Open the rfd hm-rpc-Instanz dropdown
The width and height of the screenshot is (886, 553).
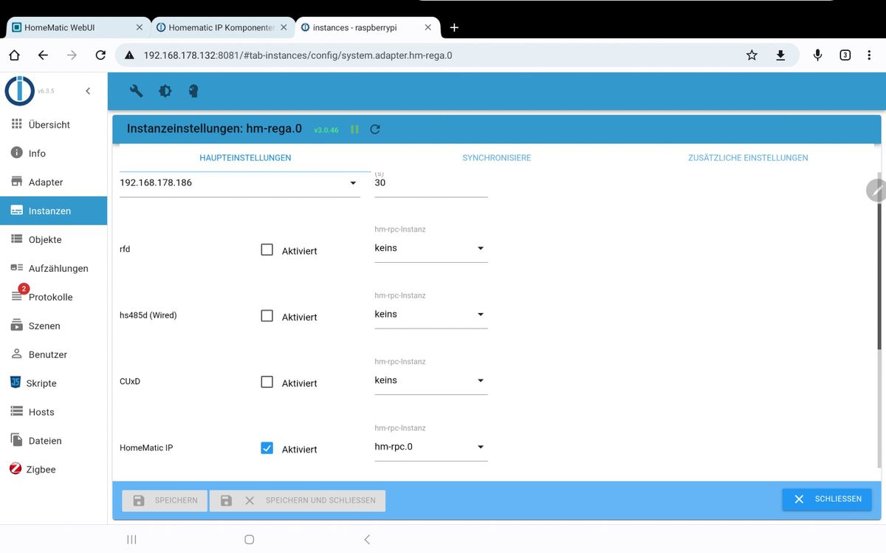pyautogui.click(x=431, y=249)
